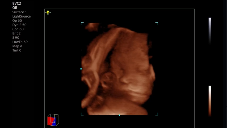
Task: Click the Op 60 opacity value
Action: coord(17,21)
